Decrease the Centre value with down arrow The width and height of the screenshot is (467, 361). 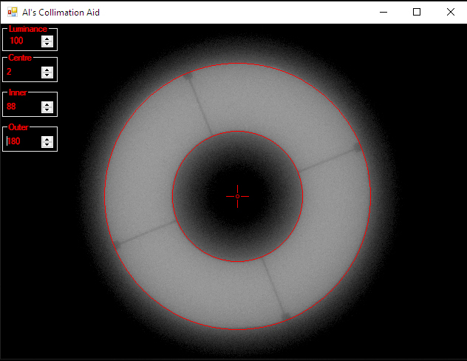(x=47, y=75)
